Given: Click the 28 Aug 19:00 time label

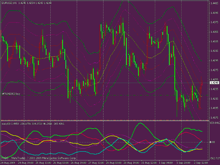Looking at the screenshot, I should [131, 163].
